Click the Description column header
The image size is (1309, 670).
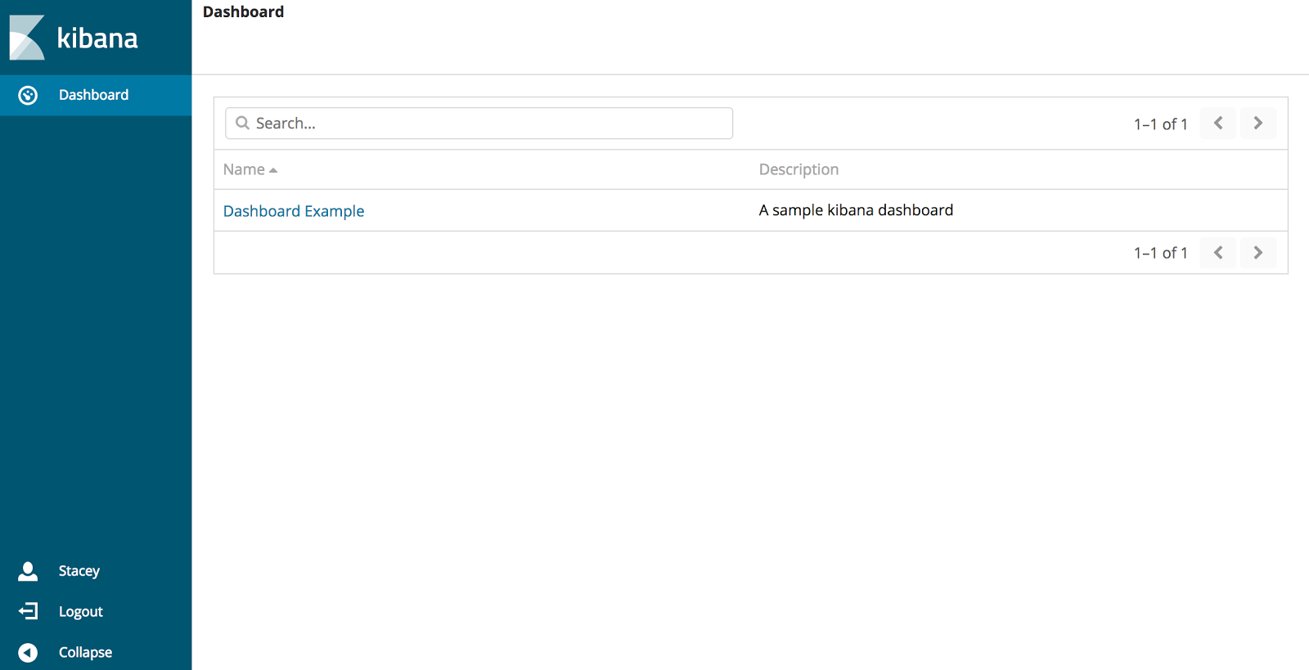tap(798, 169)
